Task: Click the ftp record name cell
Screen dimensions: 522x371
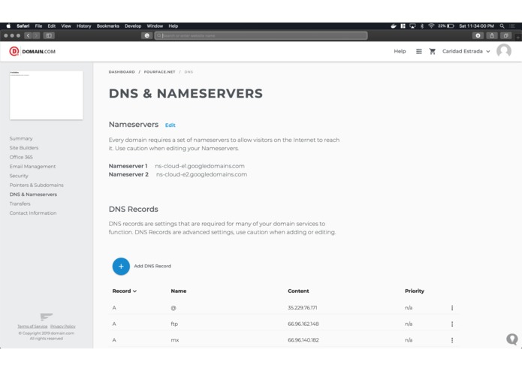Action: click(174, 324)
